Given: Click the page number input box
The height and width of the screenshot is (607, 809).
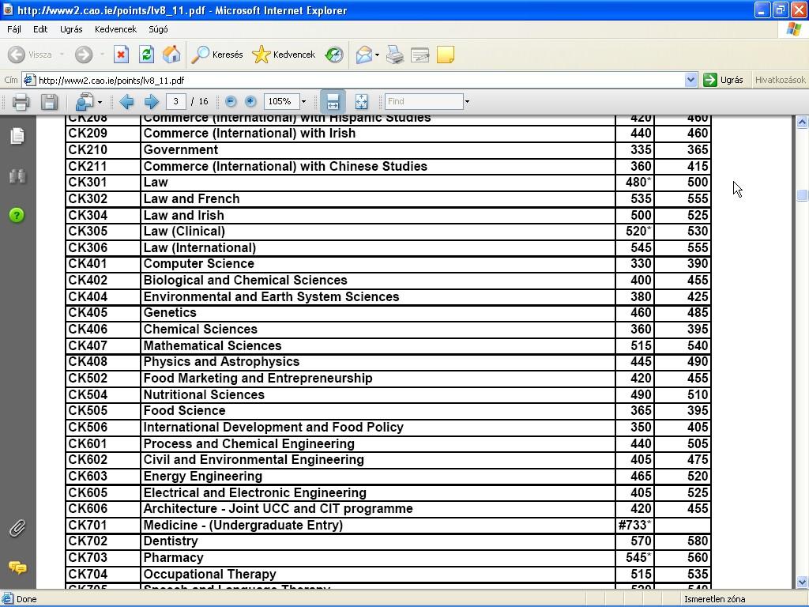Looking at the screenshot, I should click(x=176, y=102).
